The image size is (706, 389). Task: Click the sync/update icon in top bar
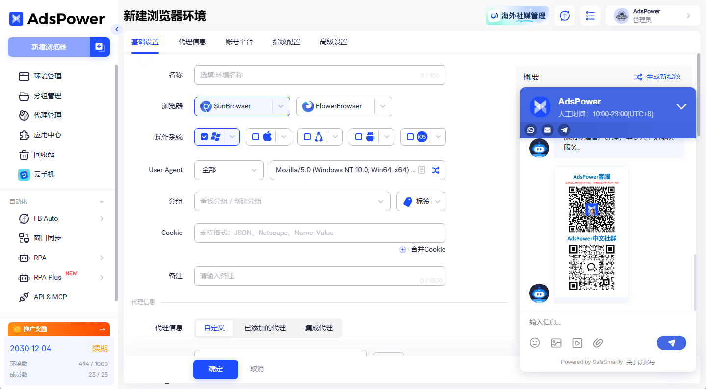[x=564, y=15]
